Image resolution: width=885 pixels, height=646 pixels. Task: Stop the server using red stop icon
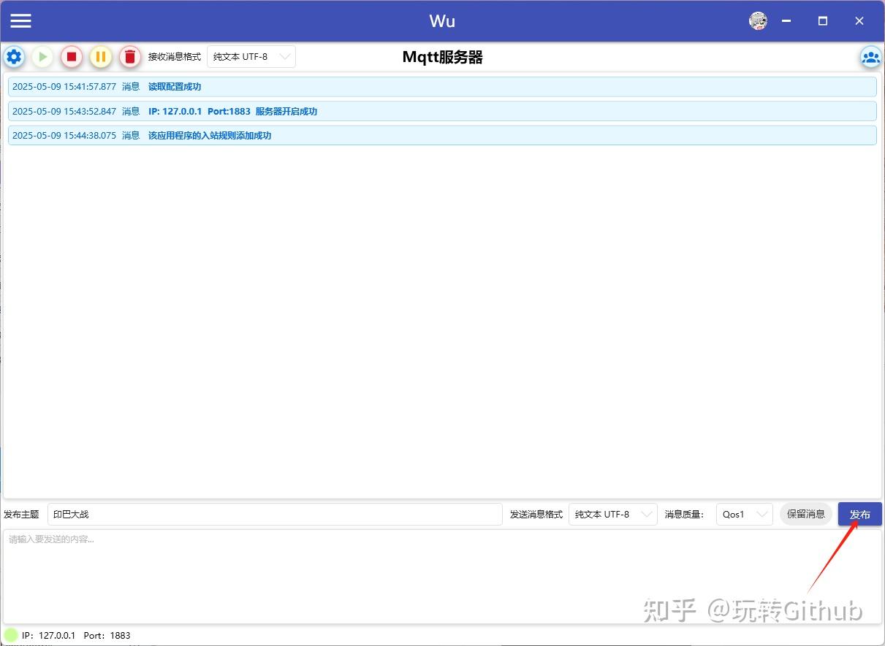click(x=71, y=57)
